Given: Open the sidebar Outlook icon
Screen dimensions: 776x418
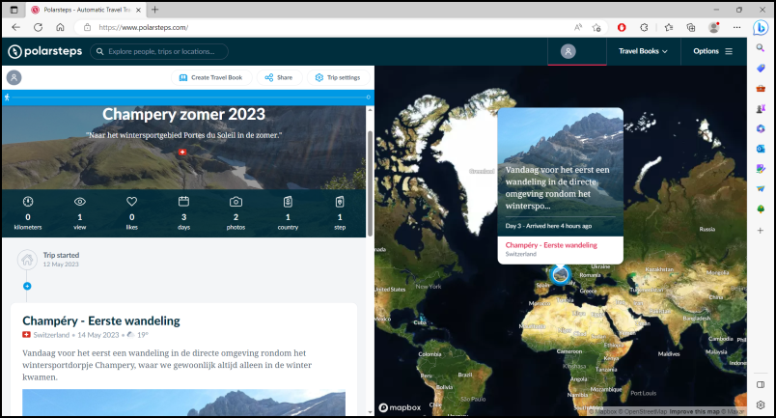Looking at the screenshot, I should point(761,149).
